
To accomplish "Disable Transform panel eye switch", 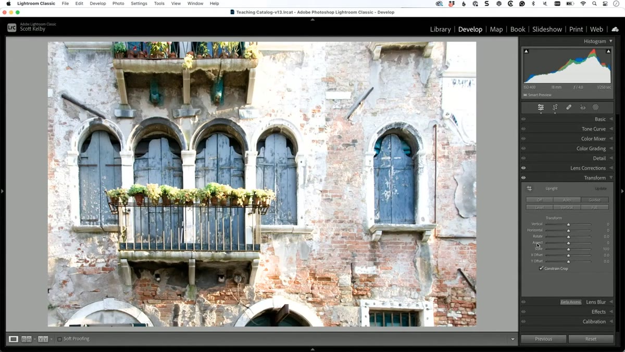I will pos(523,178).
